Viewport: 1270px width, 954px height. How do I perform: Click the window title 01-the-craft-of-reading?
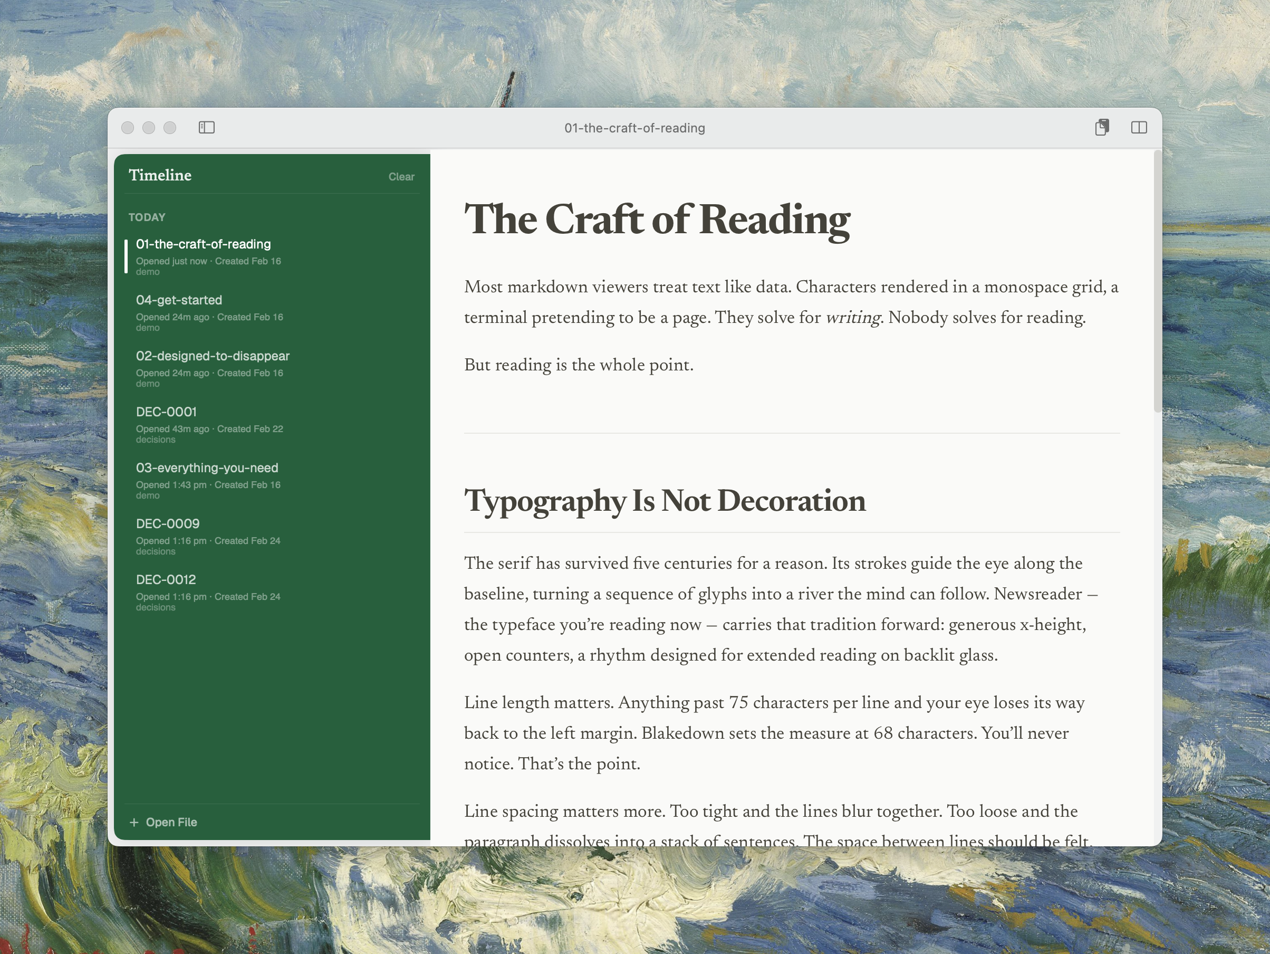tap(634, 128)
